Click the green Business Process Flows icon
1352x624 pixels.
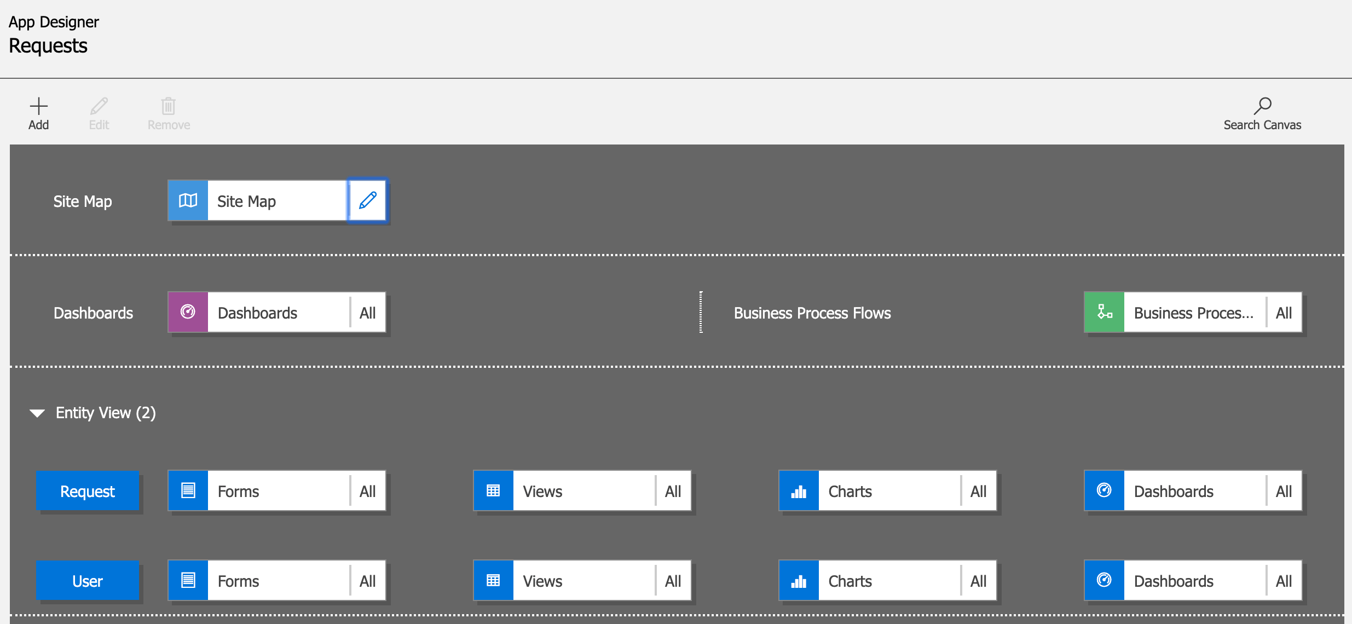[x=1104, y=312]
